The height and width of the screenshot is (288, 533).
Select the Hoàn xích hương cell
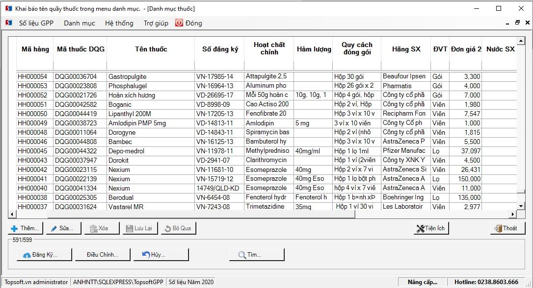151,96
